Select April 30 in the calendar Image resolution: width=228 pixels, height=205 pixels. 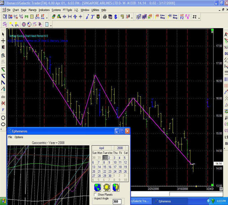pos(110,176)
